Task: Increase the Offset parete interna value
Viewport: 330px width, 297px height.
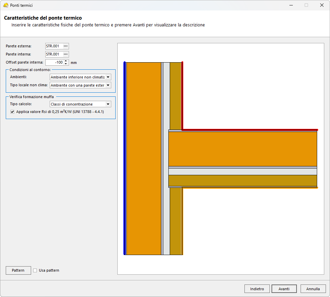Action: (66, 61)
